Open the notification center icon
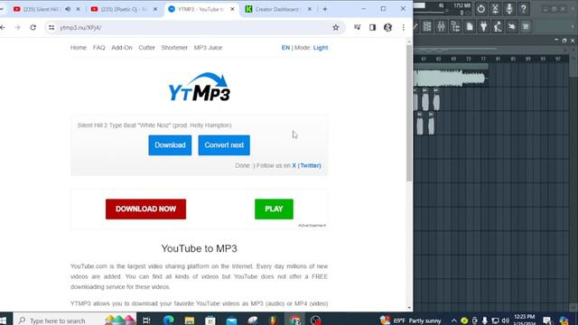Image resolution: width=578 pixels, height=325 pixels. coord(547,320)
